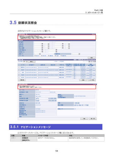Go to the previous results page arrow
This screenshot has width=113, height=160.
(91, 62)
